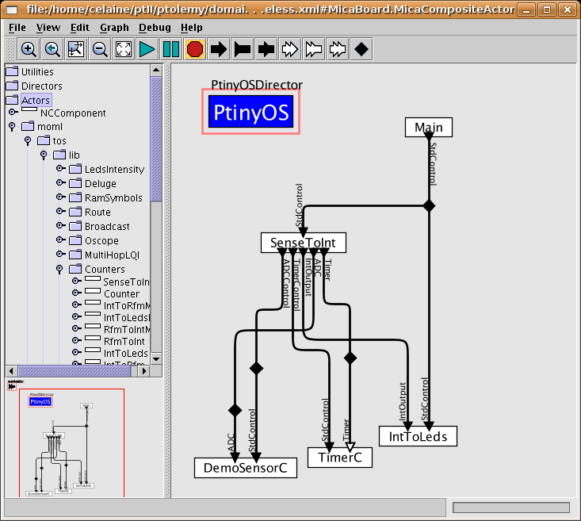Expand the RamSymbols folder
Viewport: 581px width, 521px height.
(x=60, y=197)
